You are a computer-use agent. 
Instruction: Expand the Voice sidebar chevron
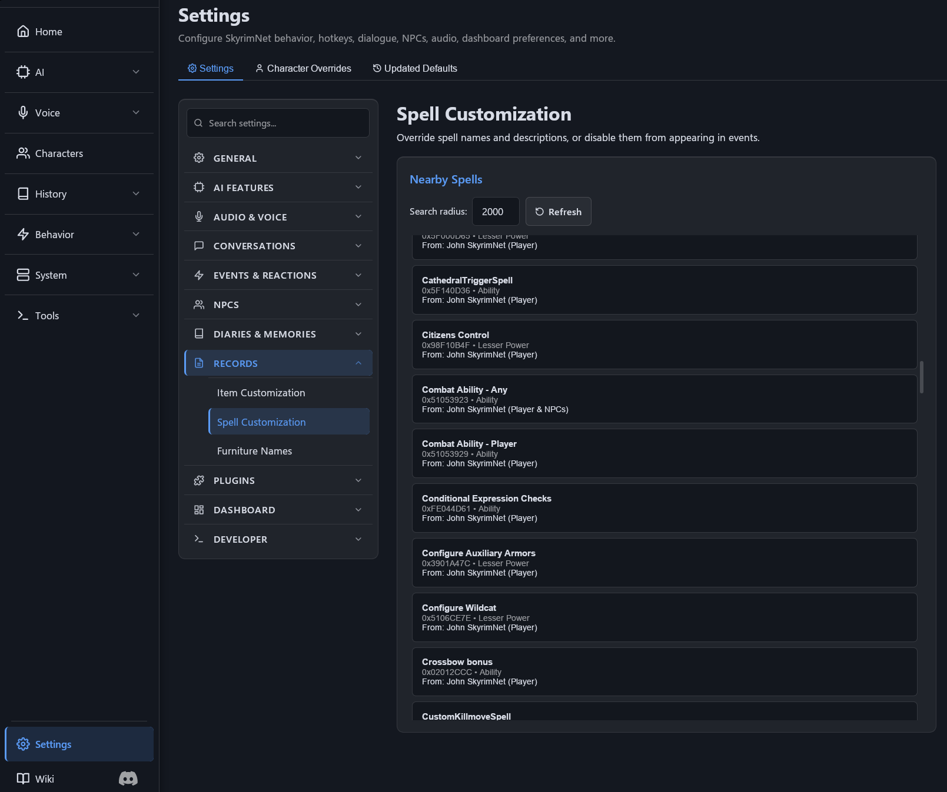(x=136, y=112)
